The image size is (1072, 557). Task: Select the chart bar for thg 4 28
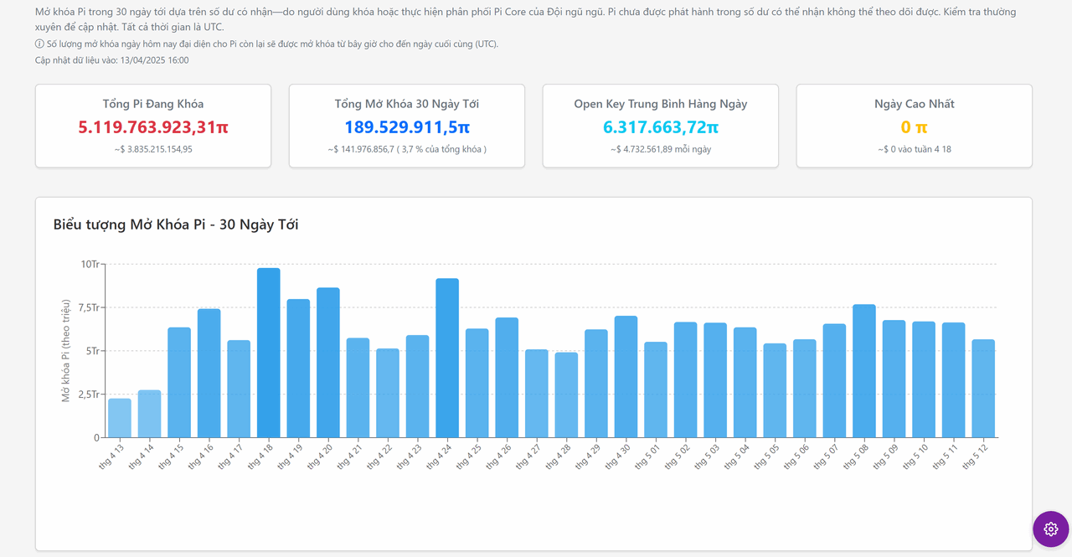(566, 395)
